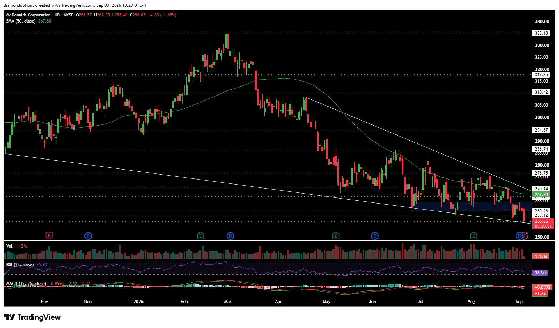Click the earnings marker near August

click(x=473, y=236)
